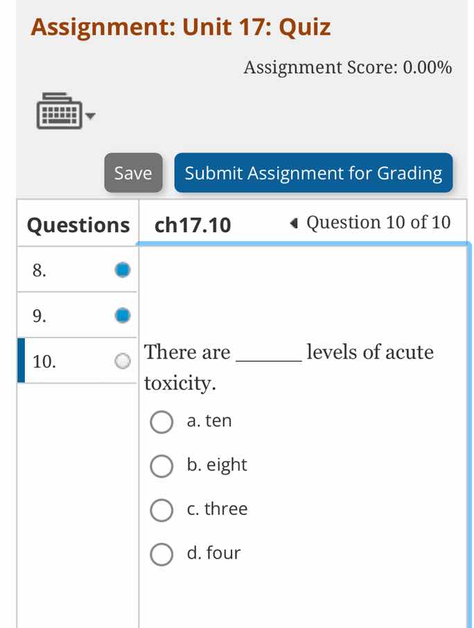Select answer choice a. ten
The image size is (474, 628).
(161, 422)
